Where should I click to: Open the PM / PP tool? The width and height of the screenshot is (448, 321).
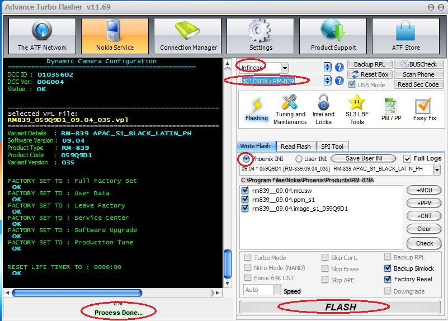[391, 108]
